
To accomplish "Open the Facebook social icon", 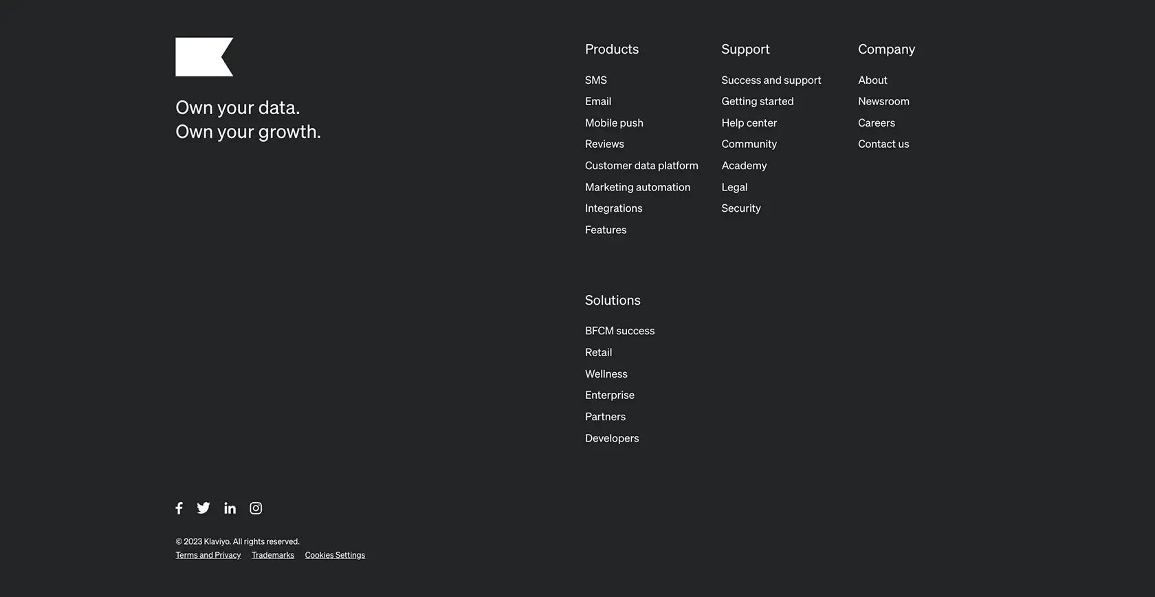I will [x=179, y=508].
